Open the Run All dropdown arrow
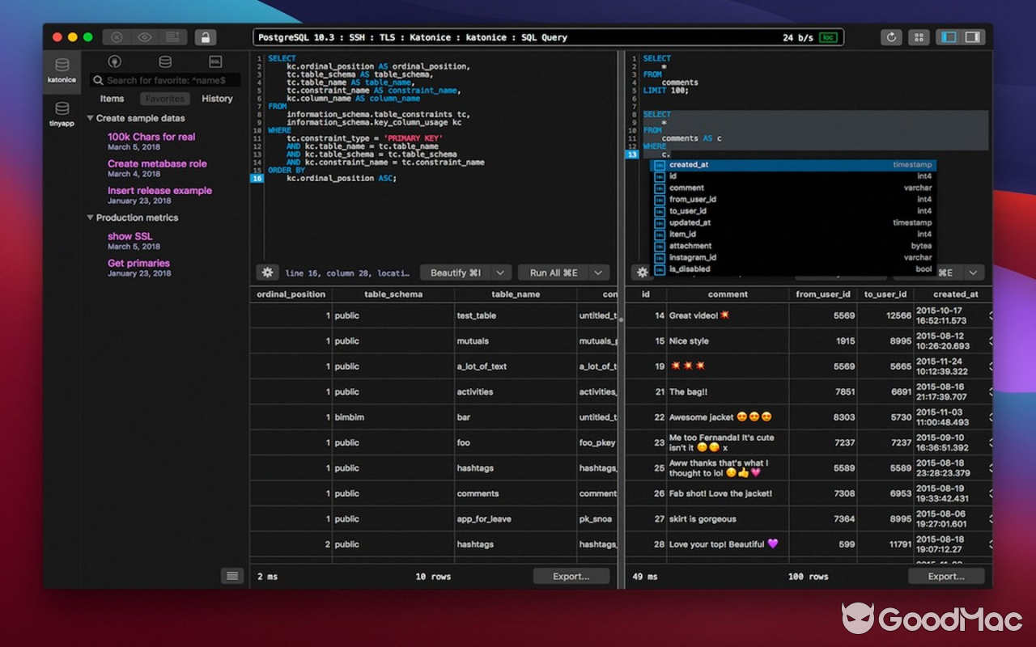Screen dimensions: 1036x647 click(597, 272)
